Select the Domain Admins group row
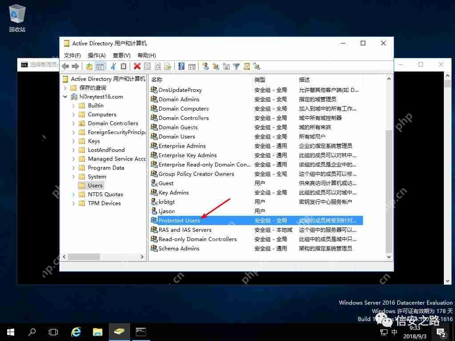The image size is (455, 341). coord(256,99)
